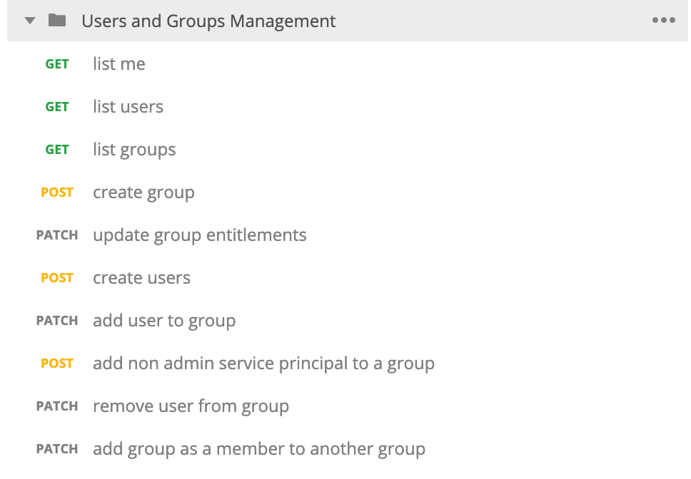Click the GET badge beside 'list me'
The image size is (691, 479).
pos(57,64)
